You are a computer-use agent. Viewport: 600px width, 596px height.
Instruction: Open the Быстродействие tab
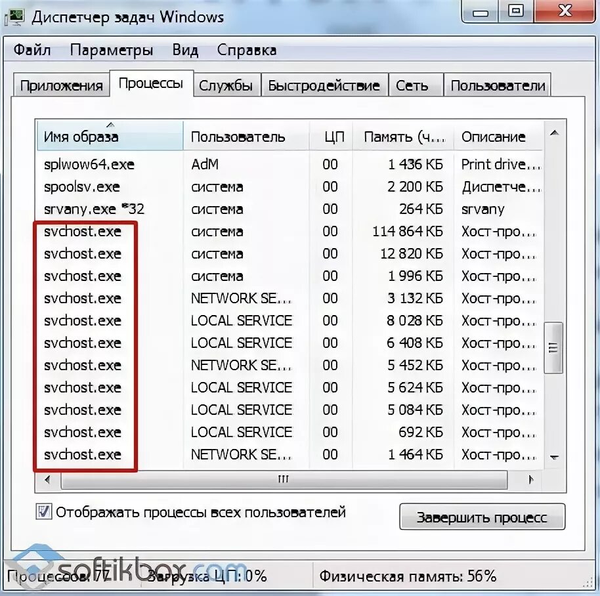coord(324,85)
